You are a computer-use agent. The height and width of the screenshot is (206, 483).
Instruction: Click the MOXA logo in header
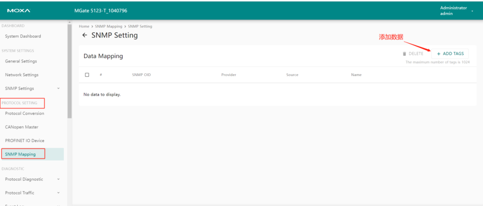click(18, 10)
